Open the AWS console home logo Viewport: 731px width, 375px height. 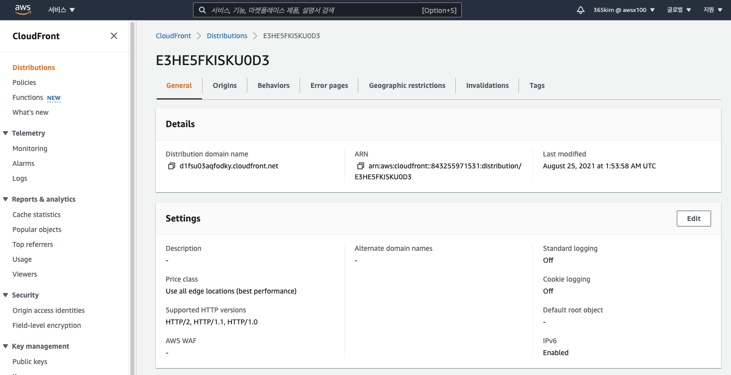click(23, 9)
